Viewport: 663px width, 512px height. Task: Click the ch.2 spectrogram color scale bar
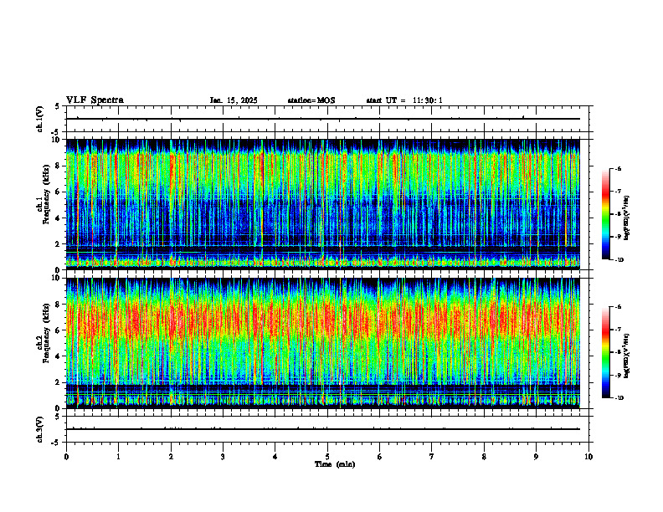(605, 352)
